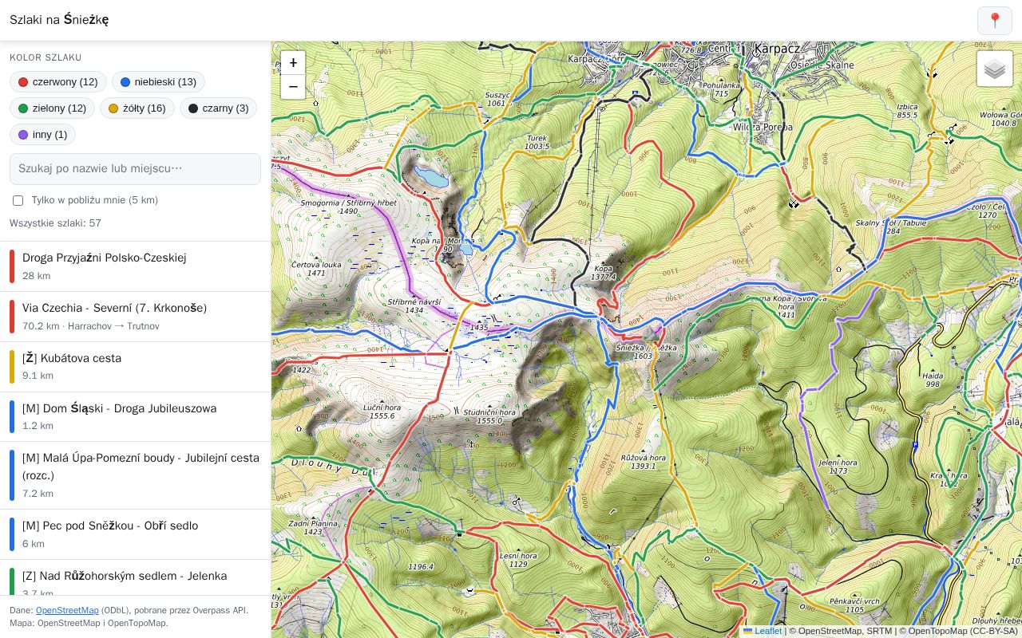Select trail Malá Úpa-Pomezní boudy - Jubilejní cesta
The height and width of the screenshot is (638, 1022).
[x=136, y=475]
